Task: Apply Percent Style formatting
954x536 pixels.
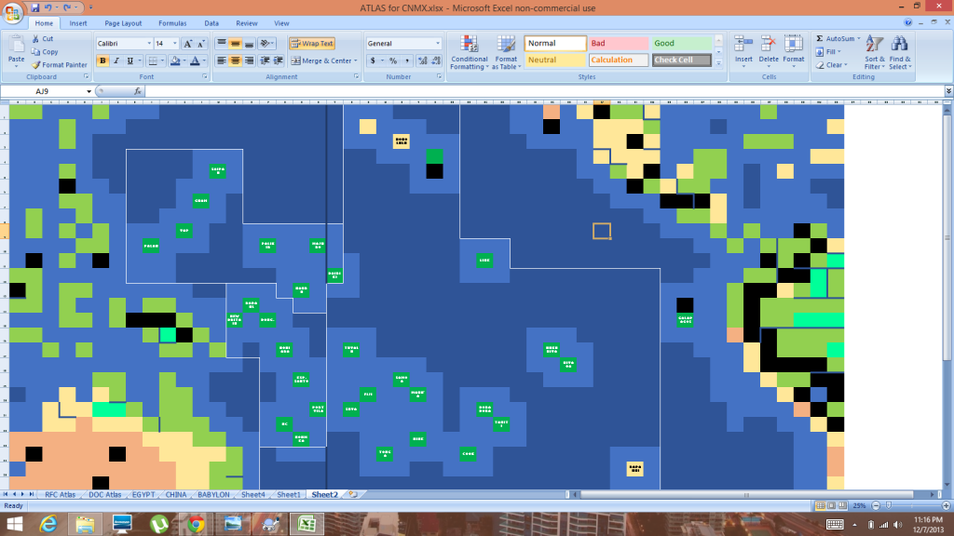Action: [393, 60]
